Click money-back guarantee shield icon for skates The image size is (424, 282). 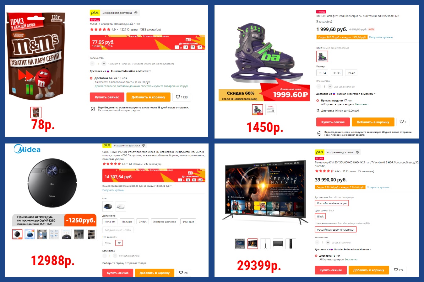[x=319, y=133]
